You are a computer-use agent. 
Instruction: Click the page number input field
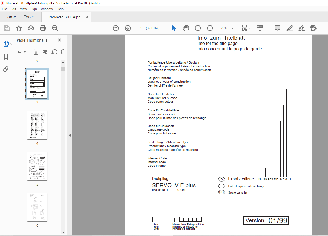pos(140,28)
